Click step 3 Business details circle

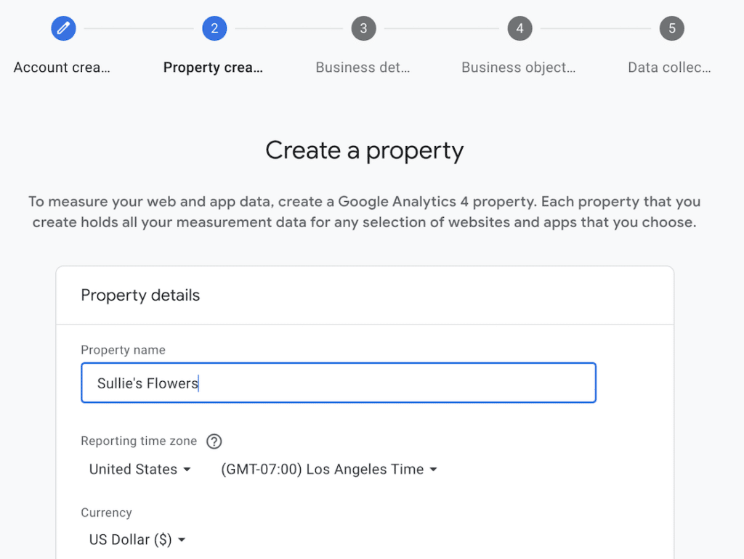[363, 28]
